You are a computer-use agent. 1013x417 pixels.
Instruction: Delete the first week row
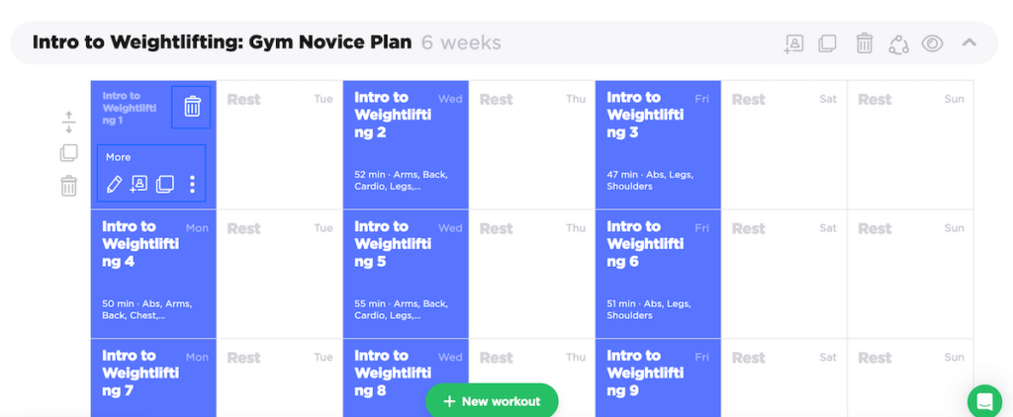click(68, 186)
